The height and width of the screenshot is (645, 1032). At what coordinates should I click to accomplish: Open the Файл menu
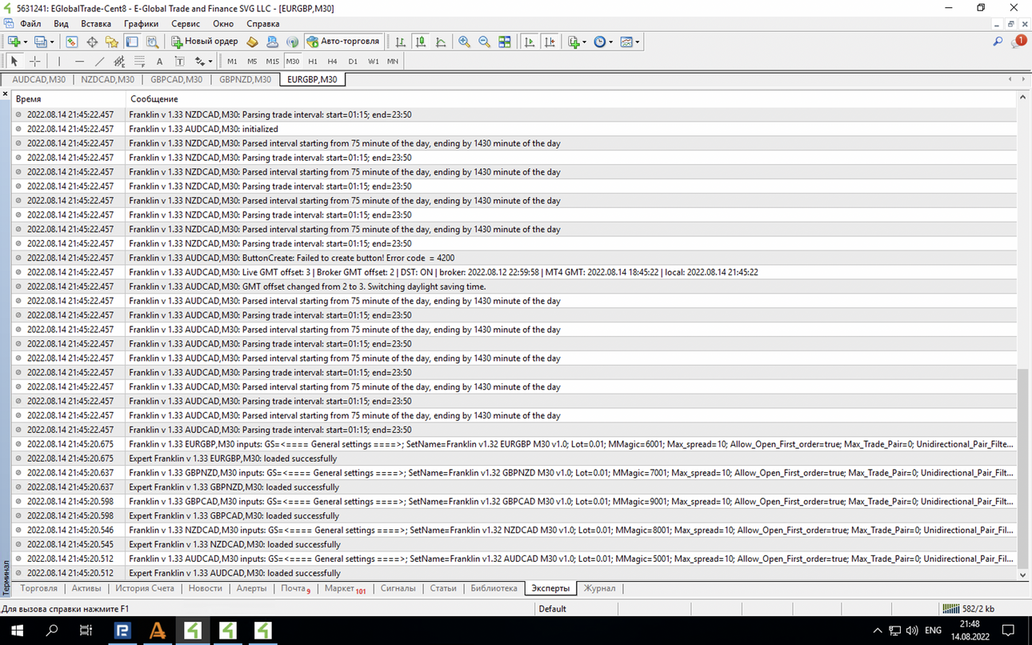point(30,24)
